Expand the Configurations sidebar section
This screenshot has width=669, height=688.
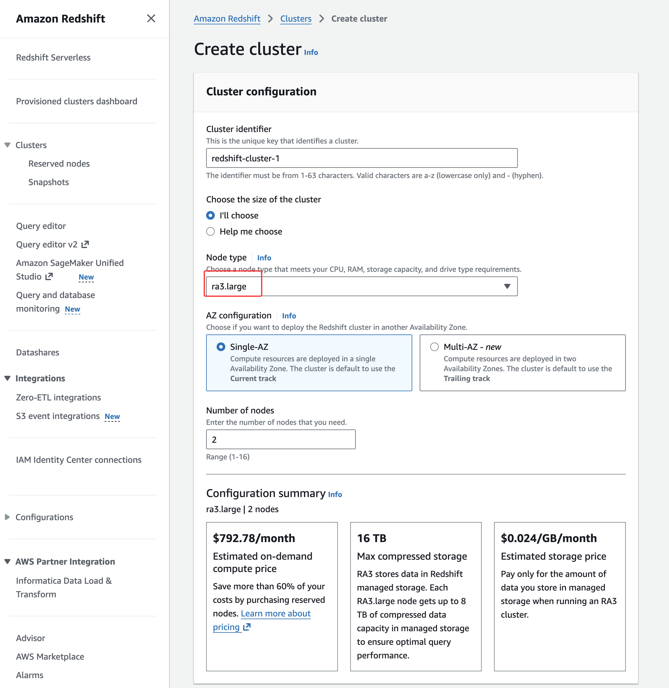tap(7, 517)
